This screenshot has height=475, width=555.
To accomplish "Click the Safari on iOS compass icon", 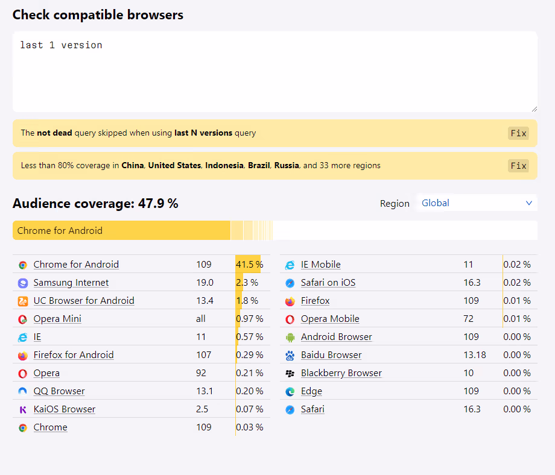I will click(x=290, y=283).
